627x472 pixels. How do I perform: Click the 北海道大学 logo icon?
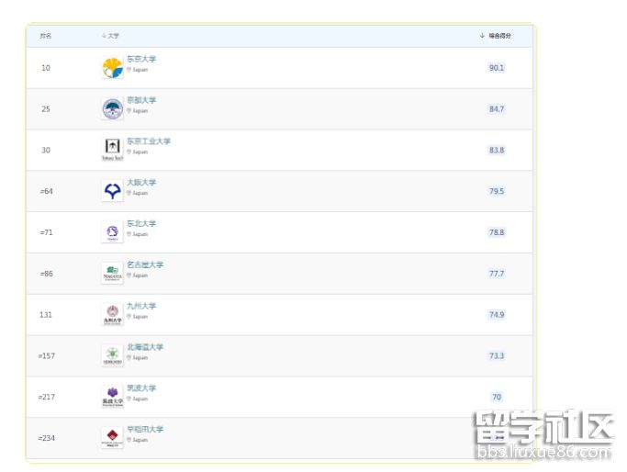[x=112, y=356]
